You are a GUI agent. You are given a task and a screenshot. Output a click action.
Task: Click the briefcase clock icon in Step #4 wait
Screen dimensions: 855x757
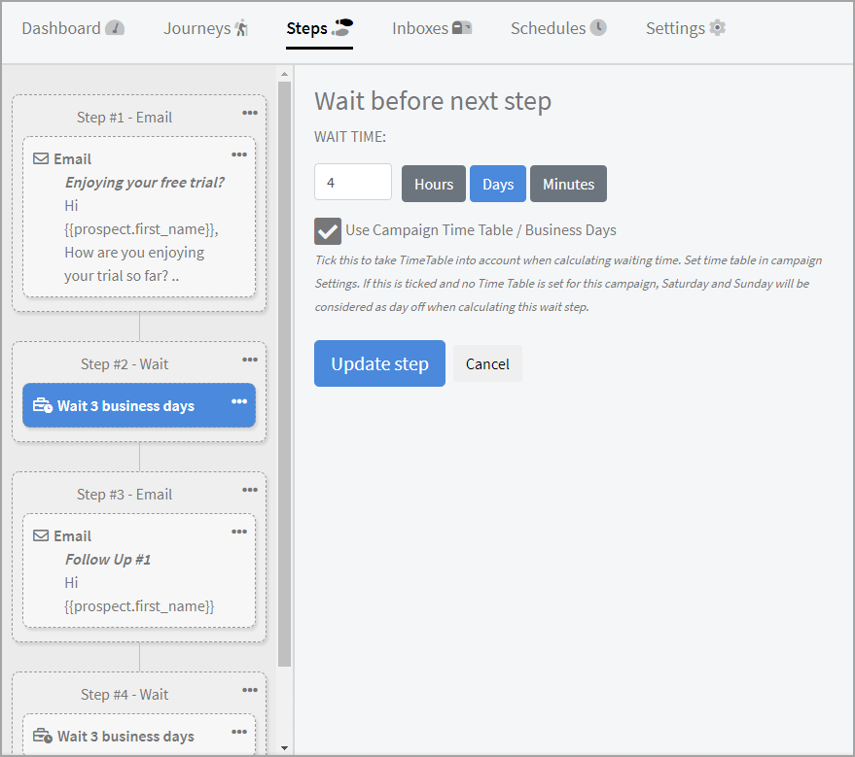(x=43, y=737)
